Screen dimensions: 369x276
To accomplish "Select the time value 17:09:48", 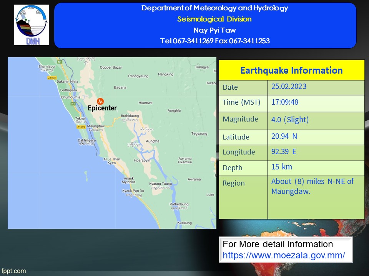I will click(x=285, y=102).
